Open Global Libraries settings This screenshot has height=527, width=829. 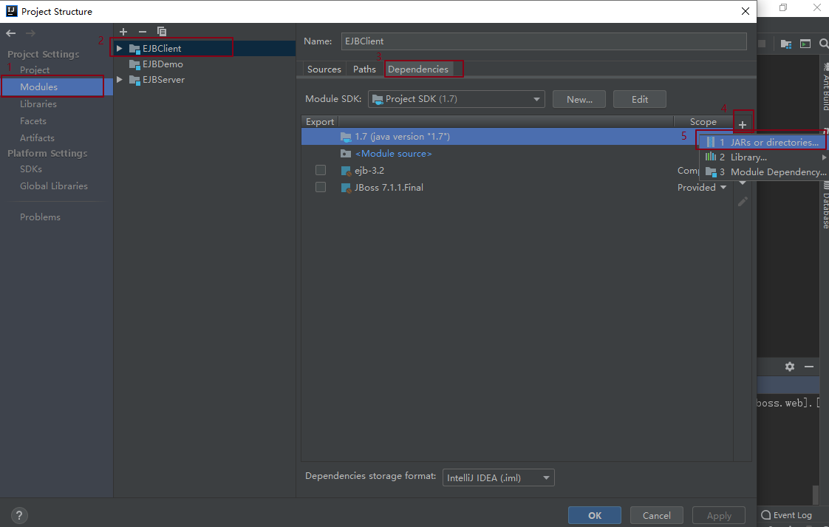(53, 186)
